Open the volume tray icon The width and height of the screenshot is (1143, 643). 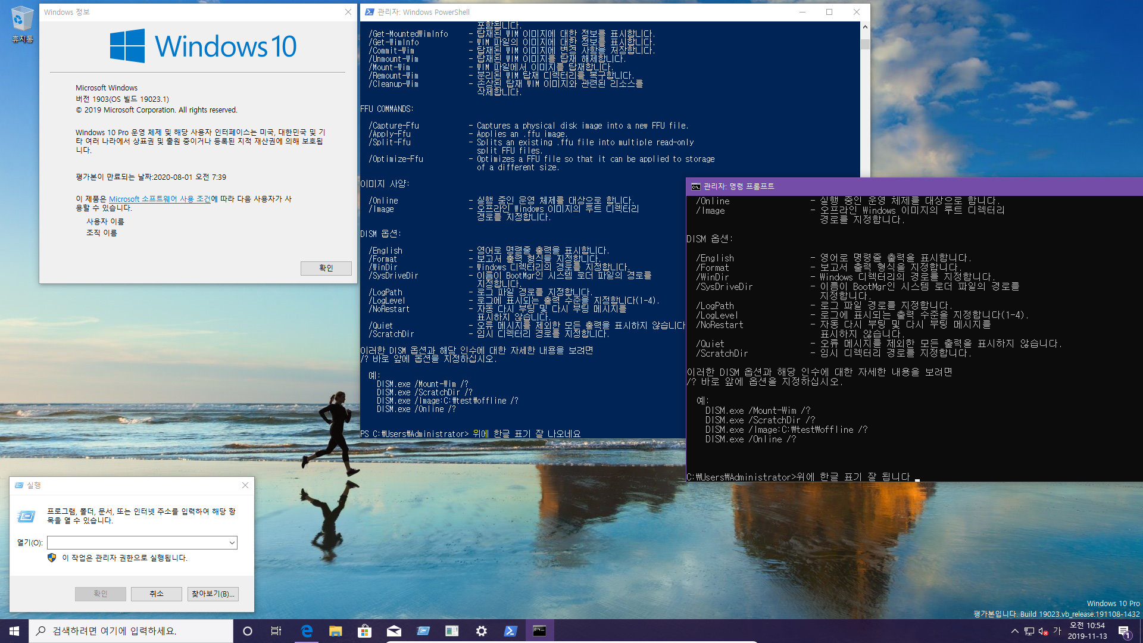tap(1043, 631)
